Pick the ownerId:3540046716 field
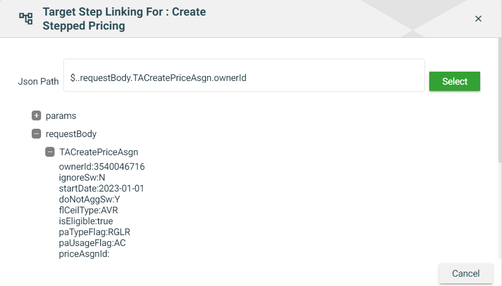Viewport: 502px width, 286px height. 102,167
